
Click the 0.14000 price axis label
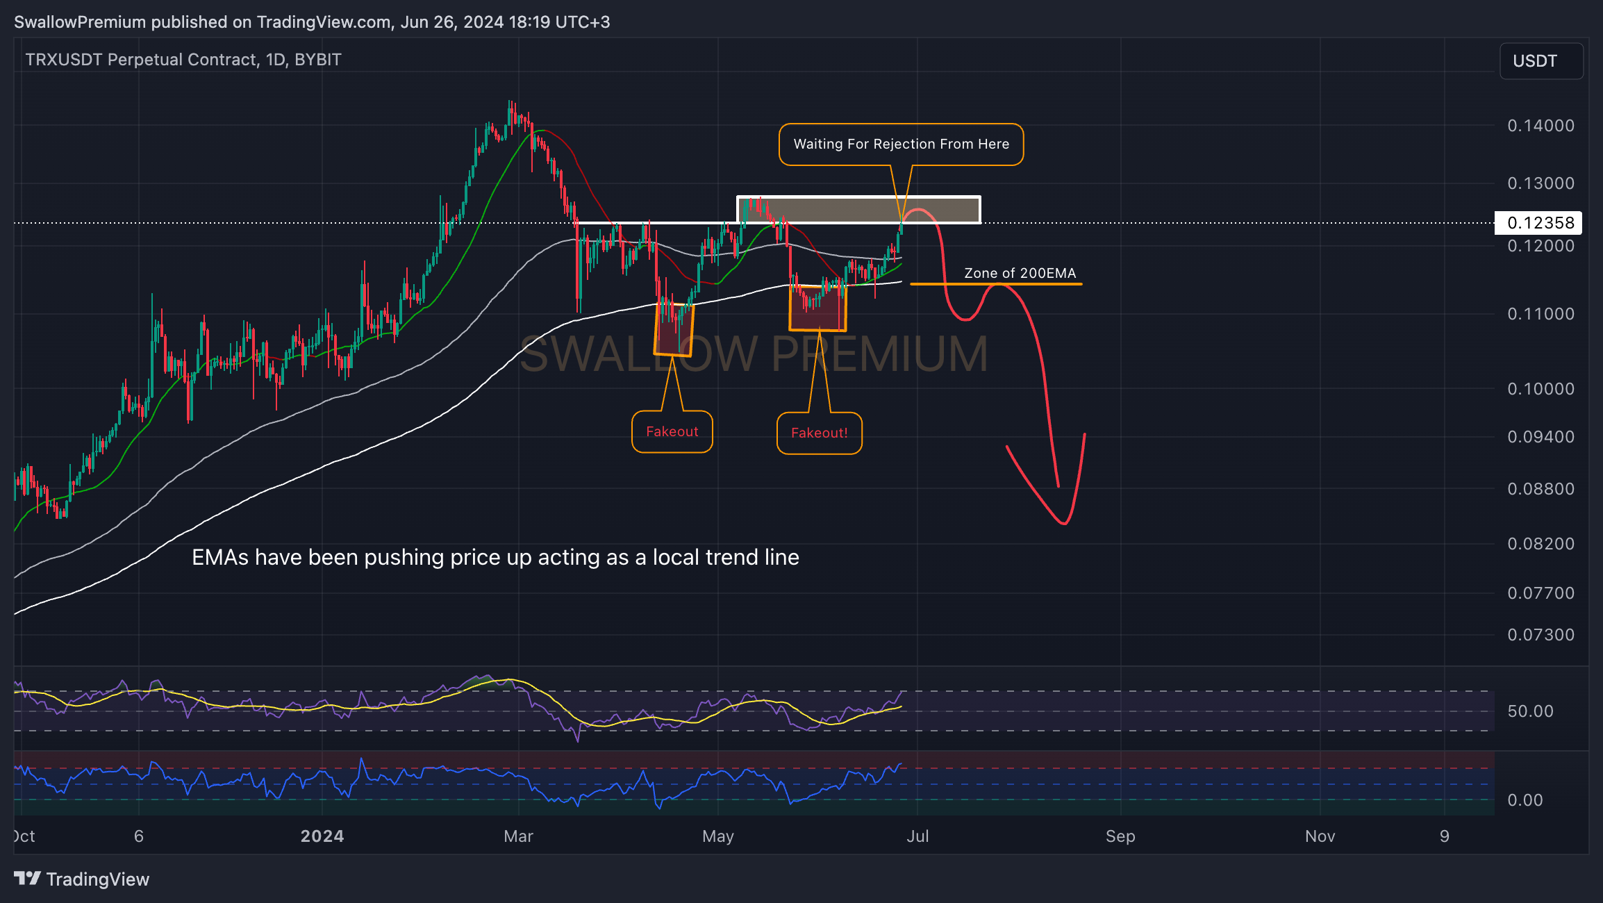click(1540, 126)
